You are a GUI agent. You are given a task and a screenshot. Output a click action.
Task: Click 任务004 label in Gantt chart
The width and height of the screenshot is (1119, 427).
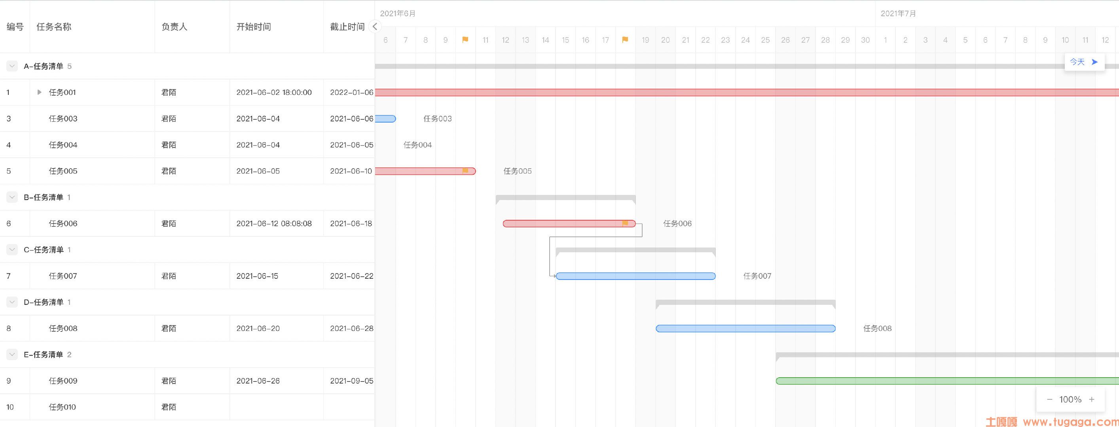(x=417, y=144)
